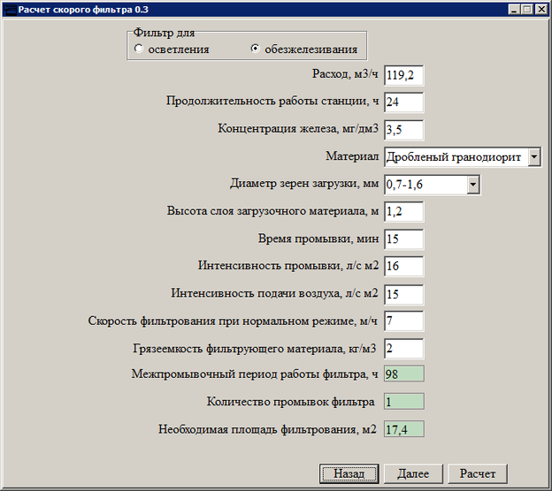Click the Расход, м3/ч input field
The height and width of the screenshot is (491, 552).
(403, 75)
